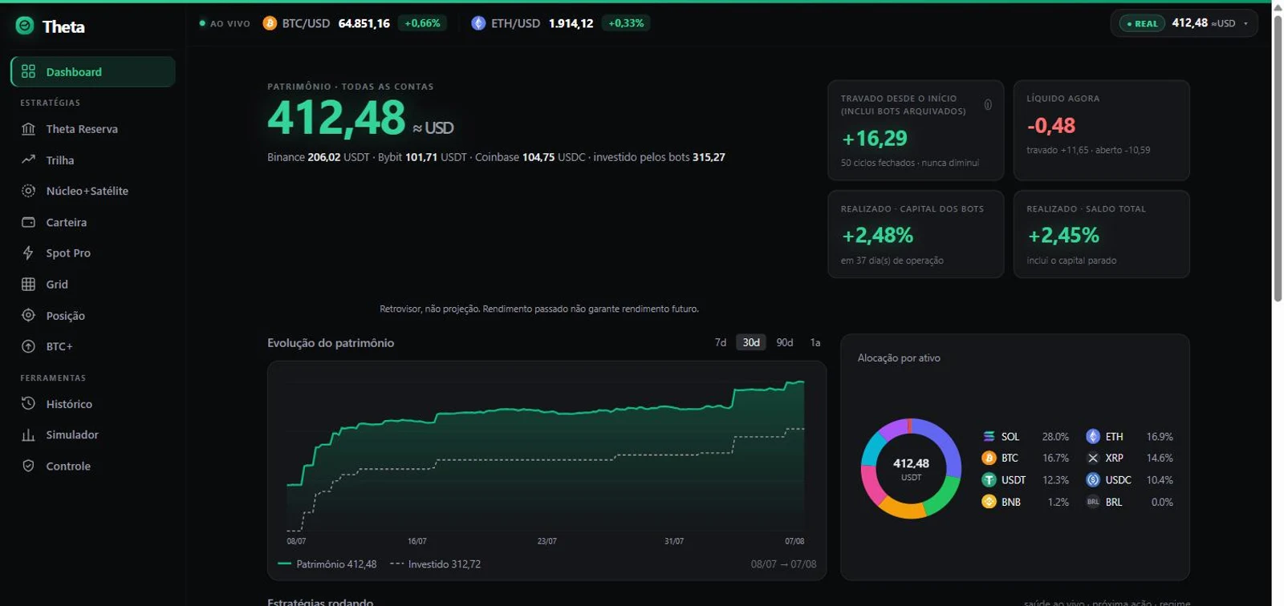Click the Bitcoin icon in top ticker
1284x606 pixels.
(270, 23)
